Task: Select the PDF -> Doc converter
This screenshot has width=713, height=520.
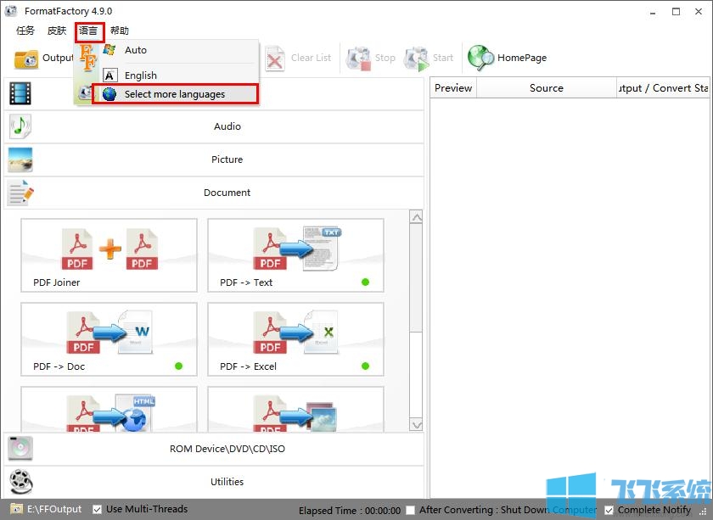Action: pos(109,339)
